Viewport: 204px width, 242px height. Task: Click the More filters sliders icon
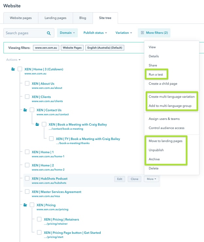tap(142, 33)
